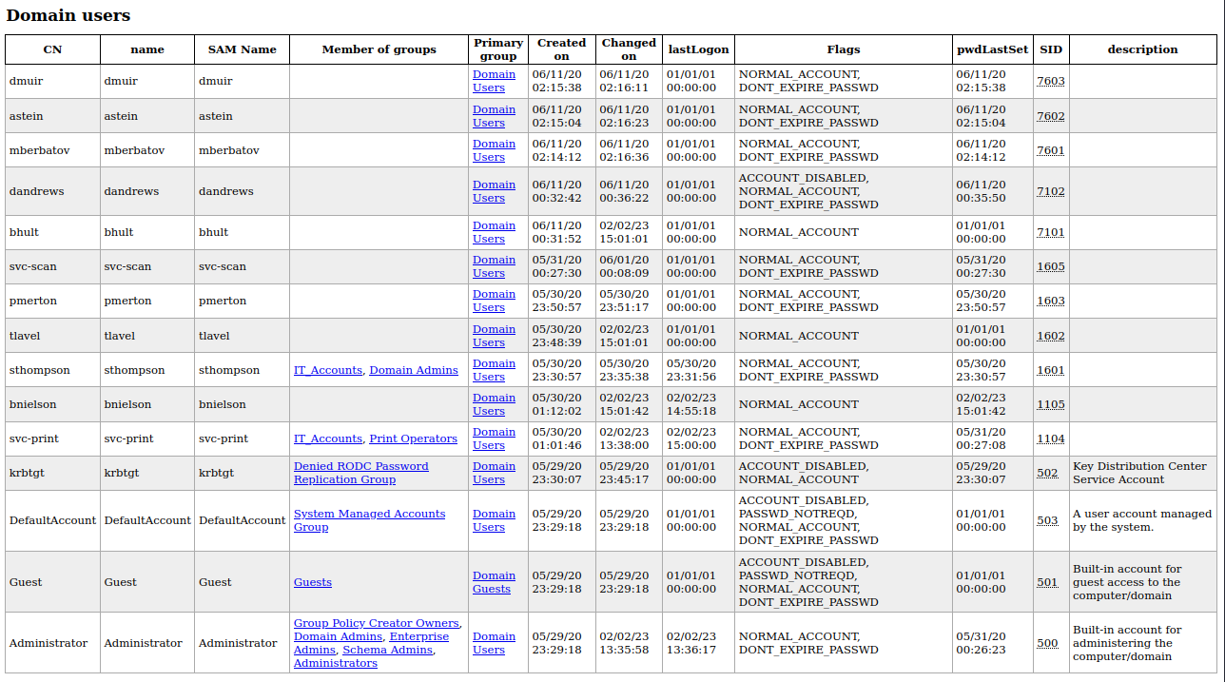Click SID 7102 for dandrews
This screenshot has width=1225, height=682.
(x=1051, y=191)
